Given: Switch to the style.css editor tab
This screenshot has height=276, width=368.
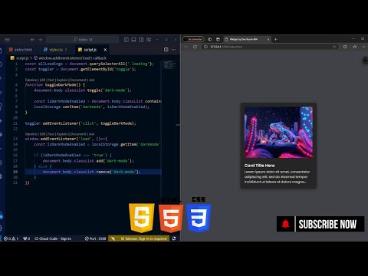Looking at the screenshot, I should pos(55,50).
